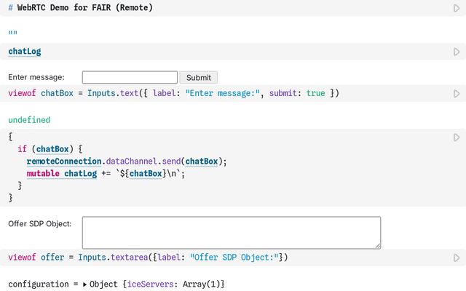Click inside the Offer SDP Object textarea
Viewport: 466px width, 291px height.
pos(231,232)
